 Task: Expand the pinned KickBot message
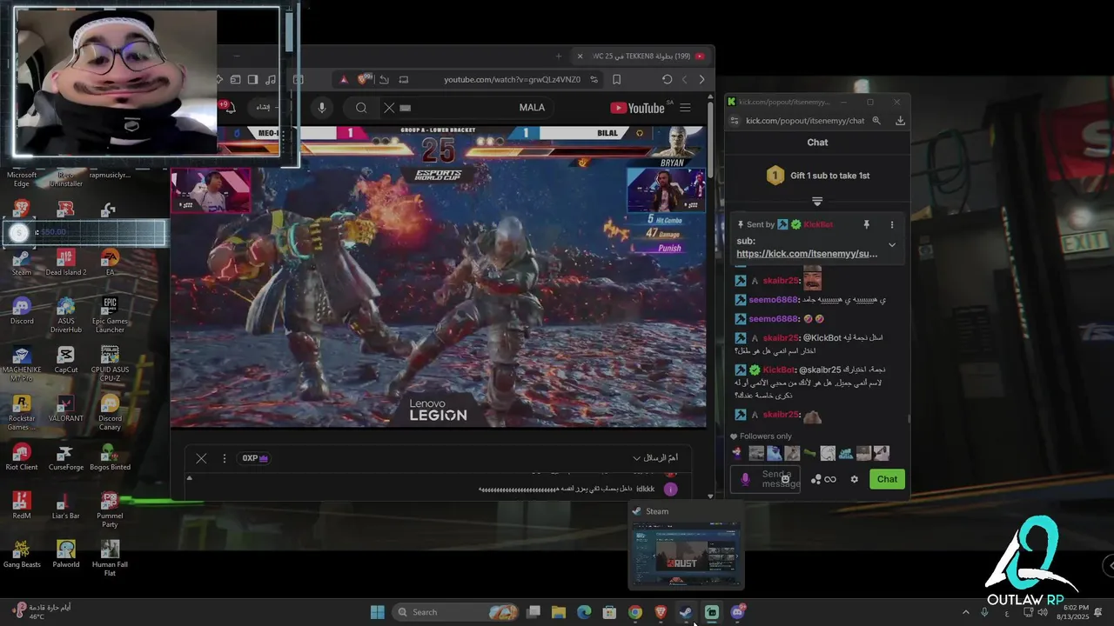(x=891, y=245)
